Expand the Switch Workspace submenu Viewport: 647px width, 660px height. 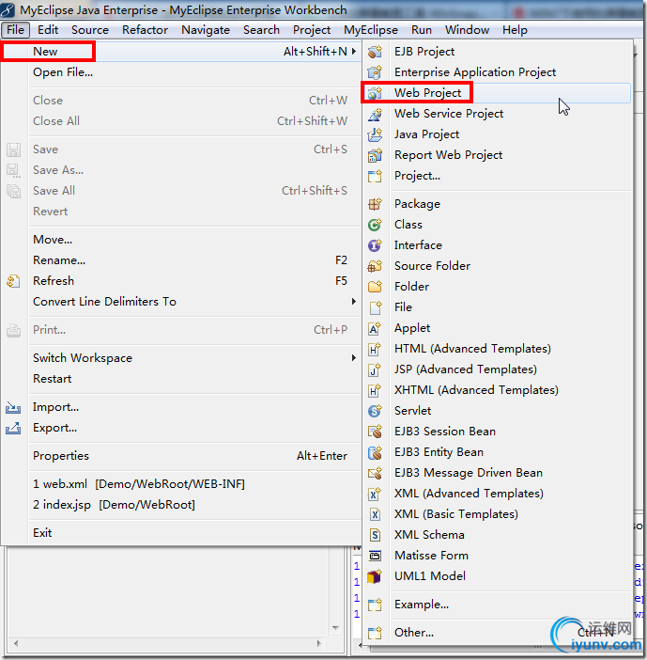354,358
